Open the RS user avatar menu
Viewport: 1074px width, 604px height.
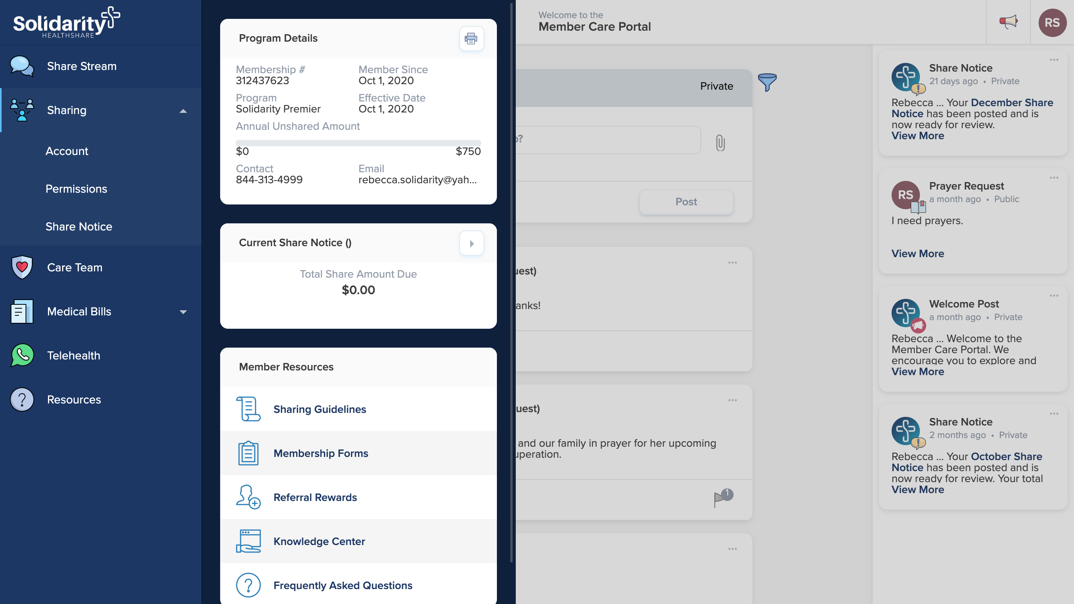coord(1052,22)
